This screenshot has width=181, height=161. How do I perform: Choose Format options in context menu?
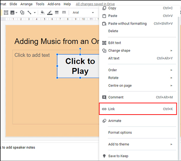138,132
